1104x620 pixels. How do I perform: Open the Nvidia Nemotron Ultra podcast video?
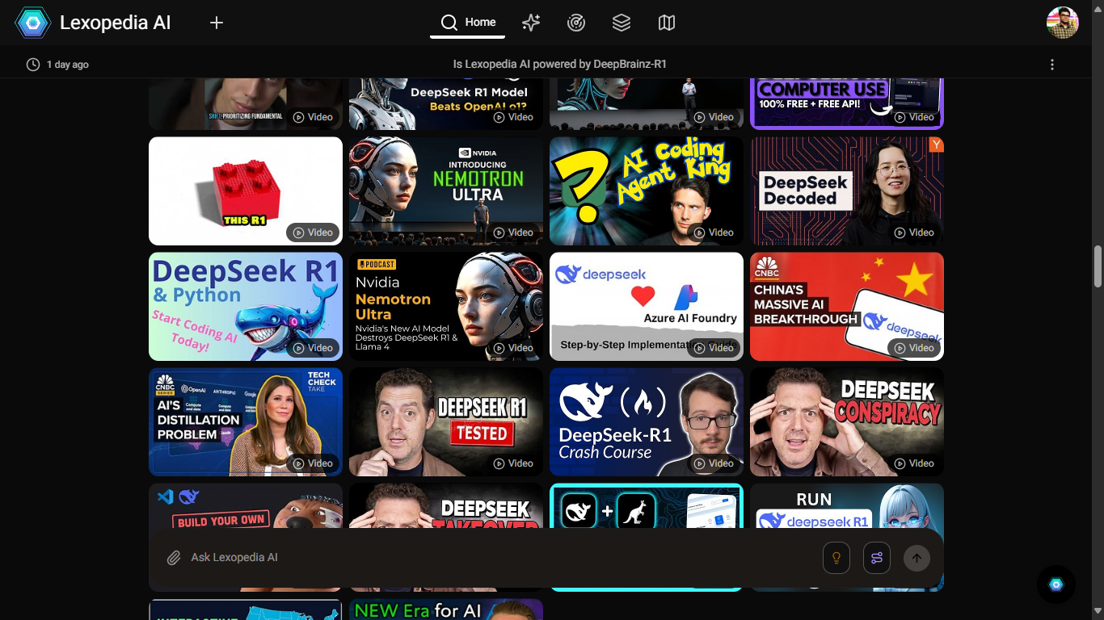point(446,306)
